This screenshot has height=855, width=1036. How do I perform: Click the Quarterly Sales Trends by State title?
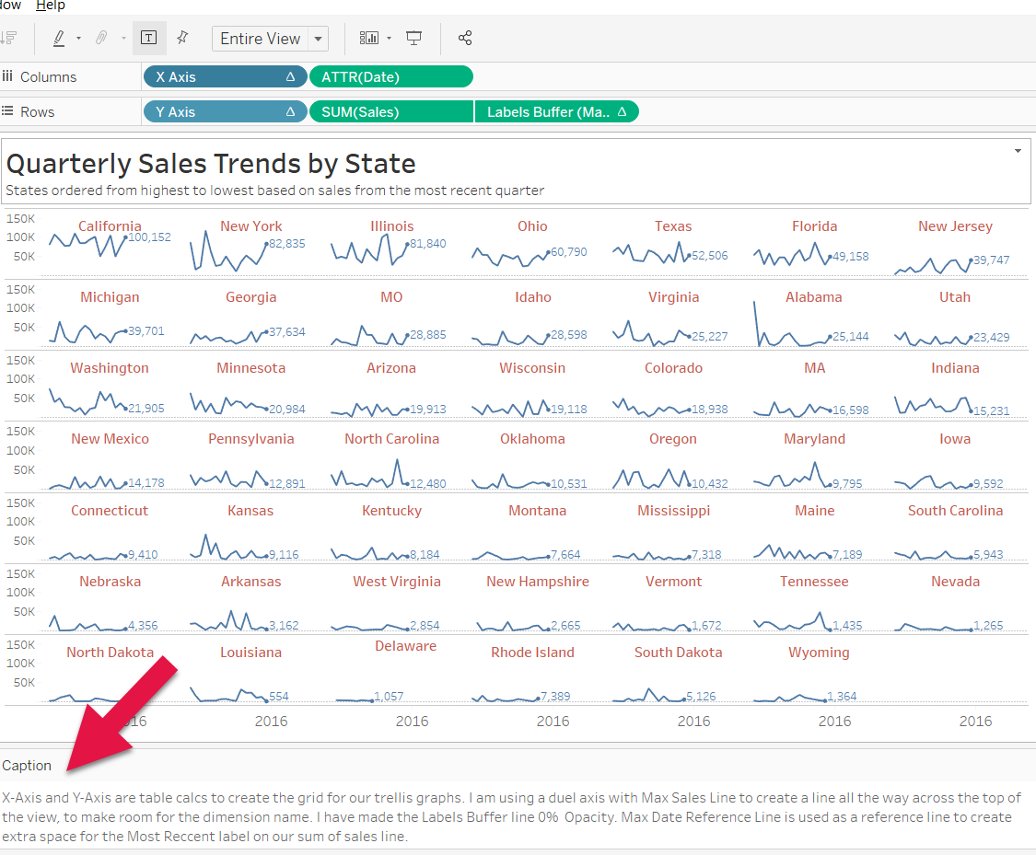coord(211,164)
